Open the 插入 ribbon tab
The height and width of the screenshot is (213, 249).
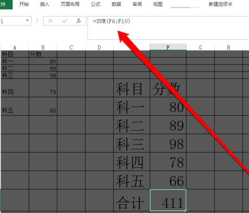pyautogui.click(x=44, y=4)
